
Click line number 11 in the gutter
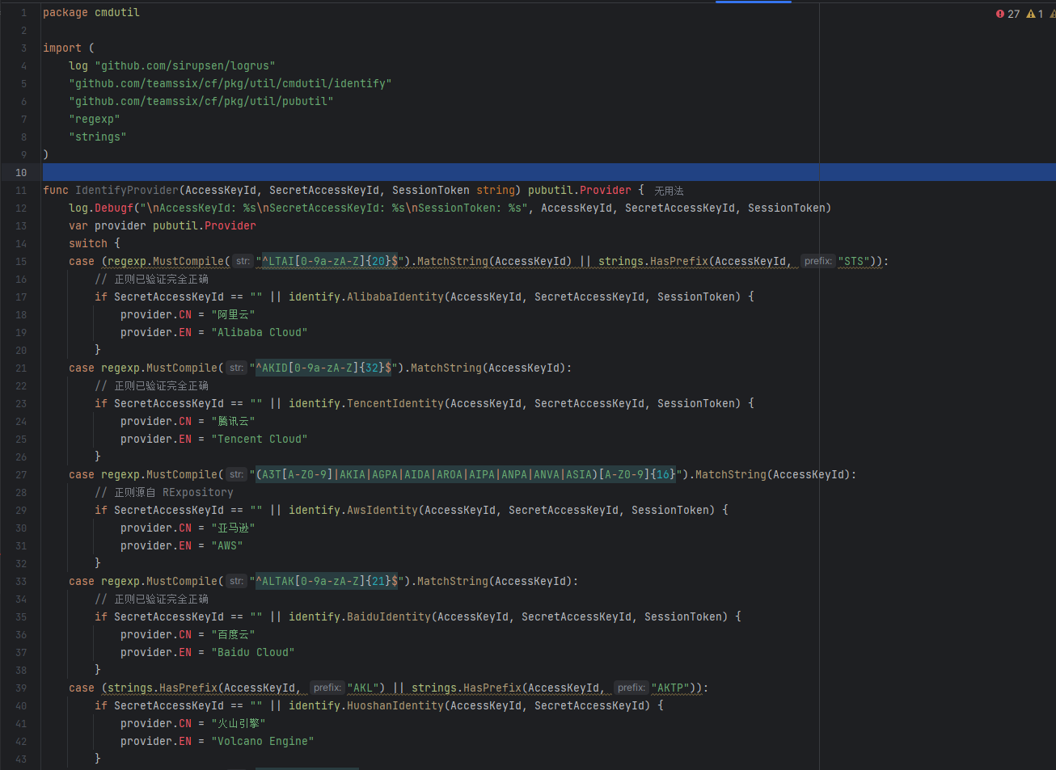point(21,190)
